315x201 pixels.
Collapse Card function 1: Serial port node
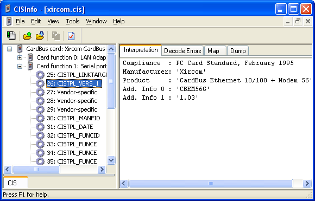[20, 66]
